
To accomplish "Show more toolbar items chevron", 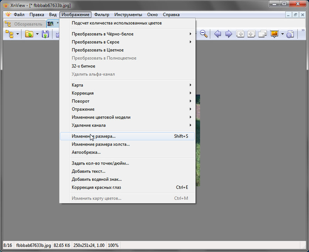I will (303, 30).
